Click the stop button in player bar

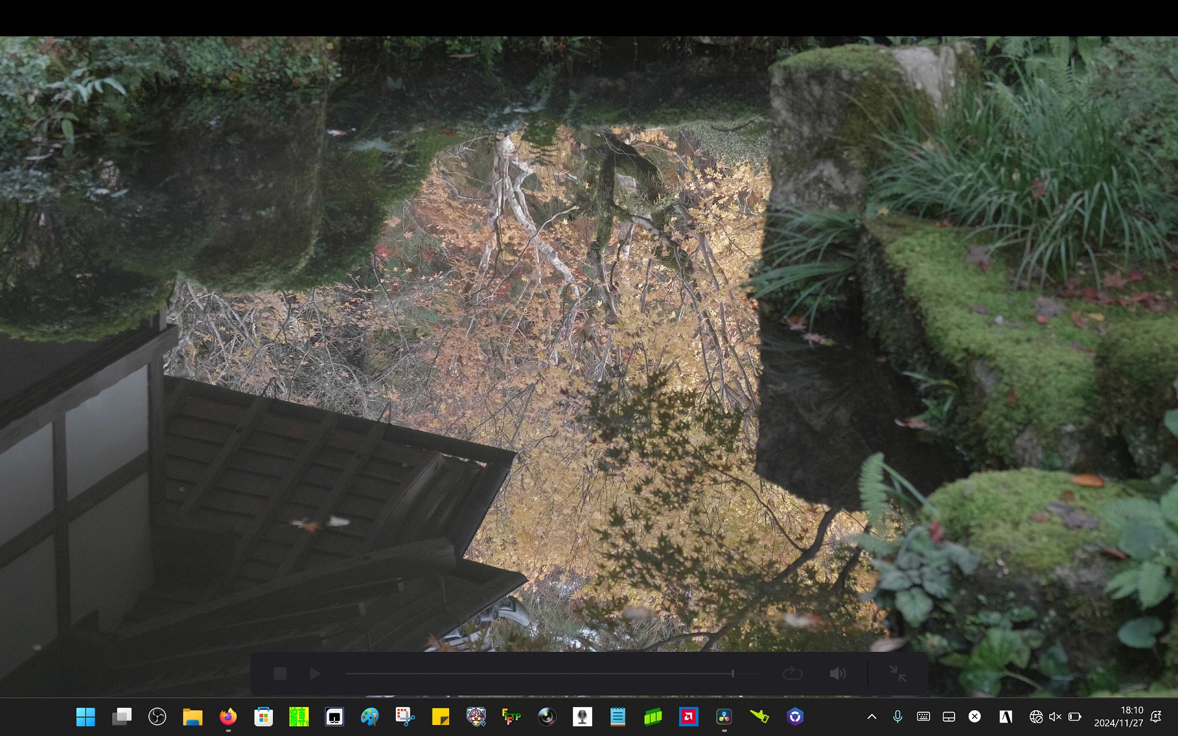click(x=280, y=673)
